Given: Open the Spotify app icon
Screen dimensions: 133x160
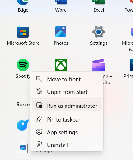Looking at the screenshot, I should pos(23,65).
